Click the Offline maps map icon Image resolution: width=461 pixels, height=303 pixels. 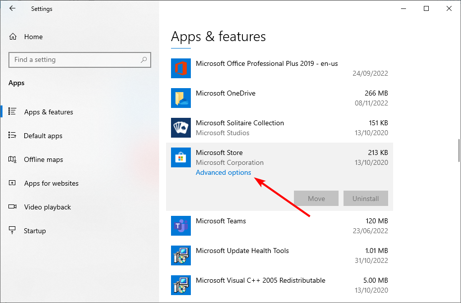pyautogui.click(x=12, y=159)
